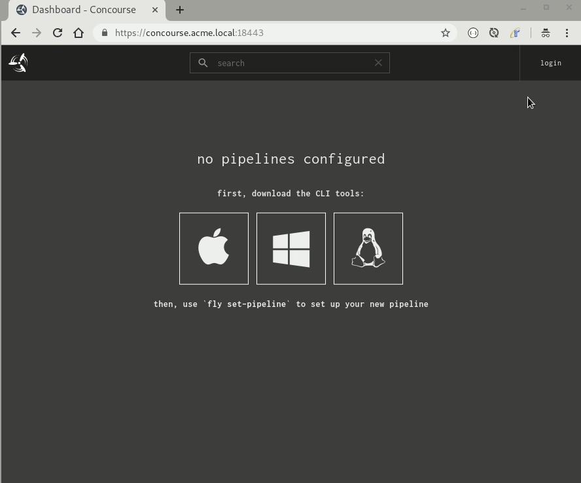Open the curly-braces extension icon
The width and height of the screenshot is (581, 483).
473,33
